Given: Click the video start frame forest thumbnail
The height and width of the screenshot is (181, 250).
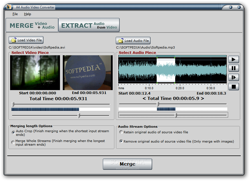Looking at the screenshot, I should point(35,73).
